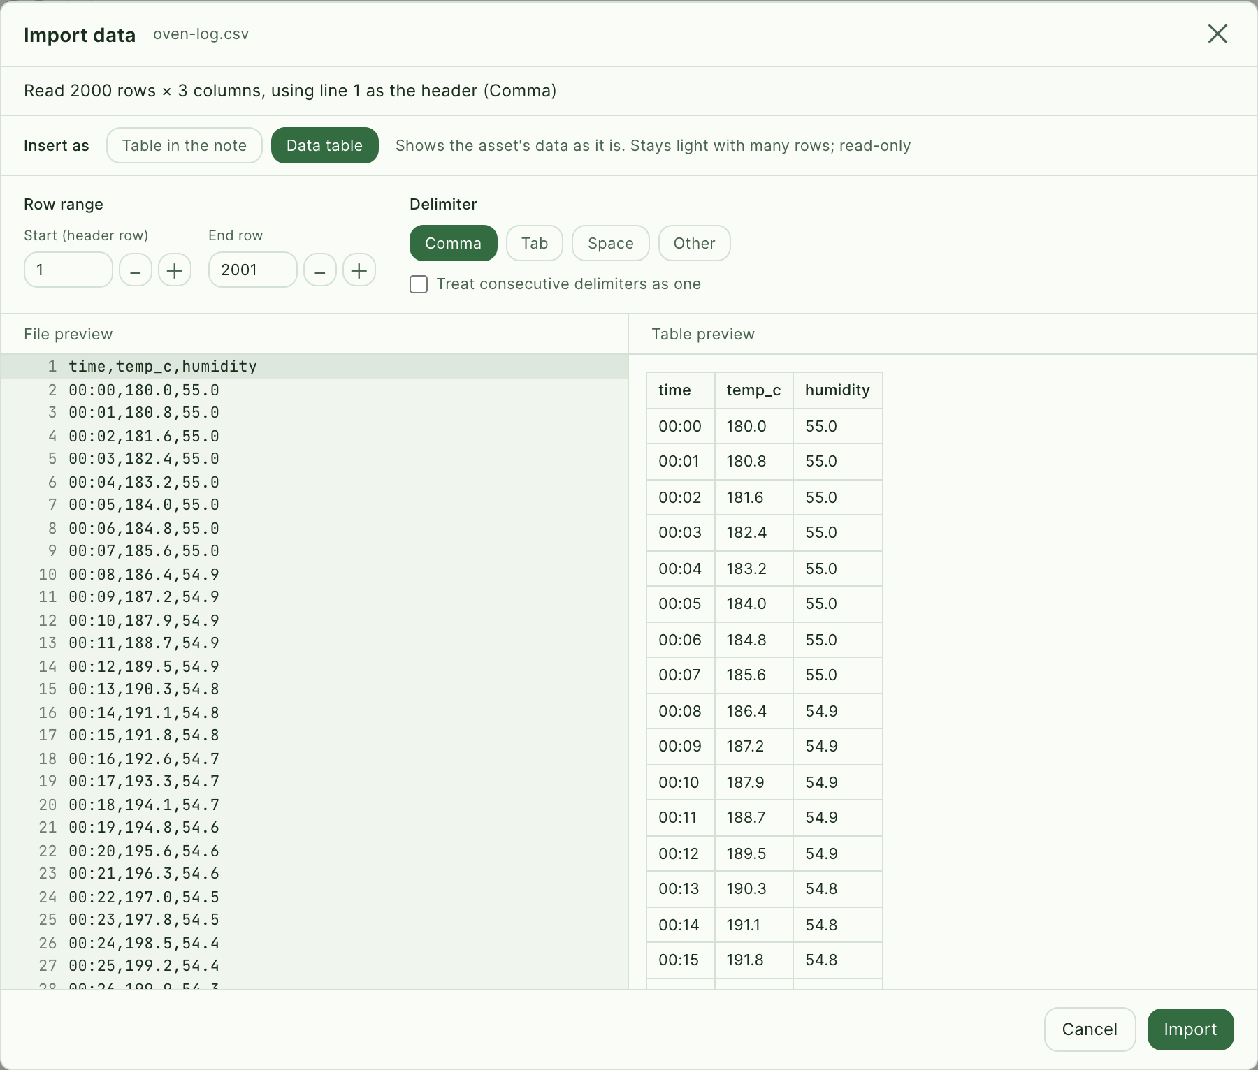Click table cell 191.1

tap(754, 925)
